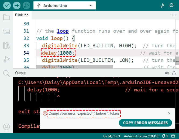Open the Library Manager sidebar icon
179x139 pixels.
6,45
